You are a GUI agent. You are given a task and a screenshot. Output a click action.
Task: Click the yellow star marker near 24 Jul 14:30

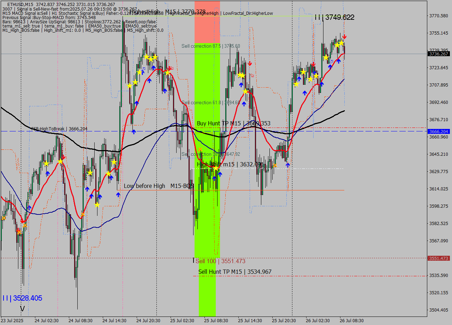tap(114, 161)
